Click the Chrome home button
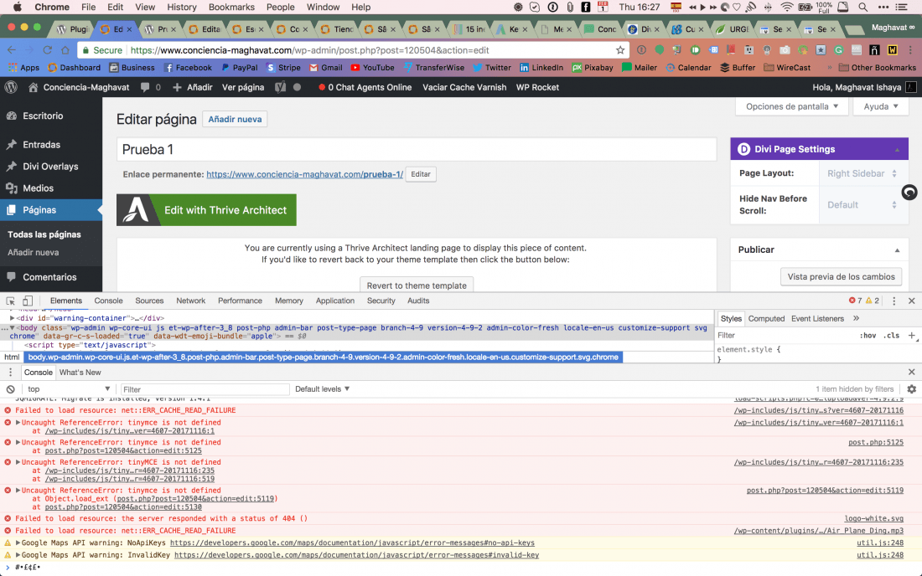The width and height of the screenshot is (922, 576). (65, 50)
